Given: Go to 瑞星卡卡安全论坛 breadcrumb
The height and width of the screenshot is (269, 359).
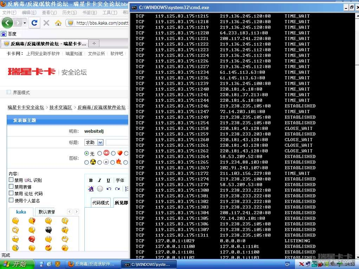Looking at the screenshot, I should (x=26, y=107).
